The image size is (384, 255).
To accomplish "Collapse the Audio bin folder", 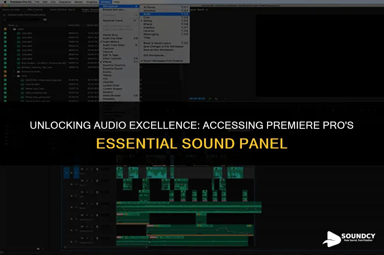I will [x=10, y=29].
